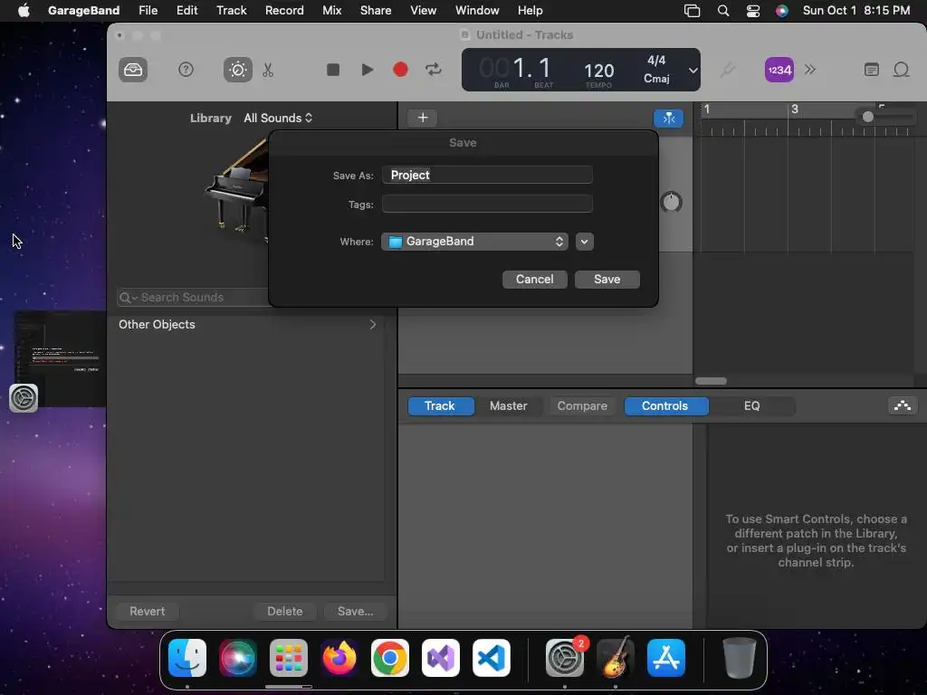Click the tempo value 120
The width and height of the screenshot is (927, 695).
(599, 71)
